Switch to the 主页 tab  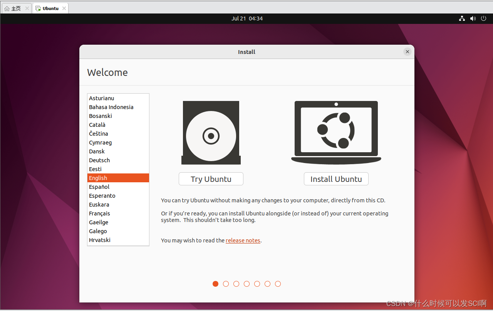[x=17, y=8]
